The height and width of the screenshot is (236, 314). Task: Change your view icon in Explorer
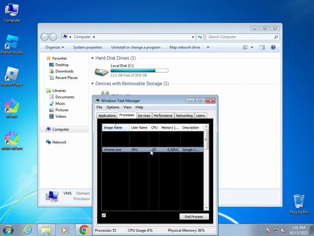click(245, 47)
